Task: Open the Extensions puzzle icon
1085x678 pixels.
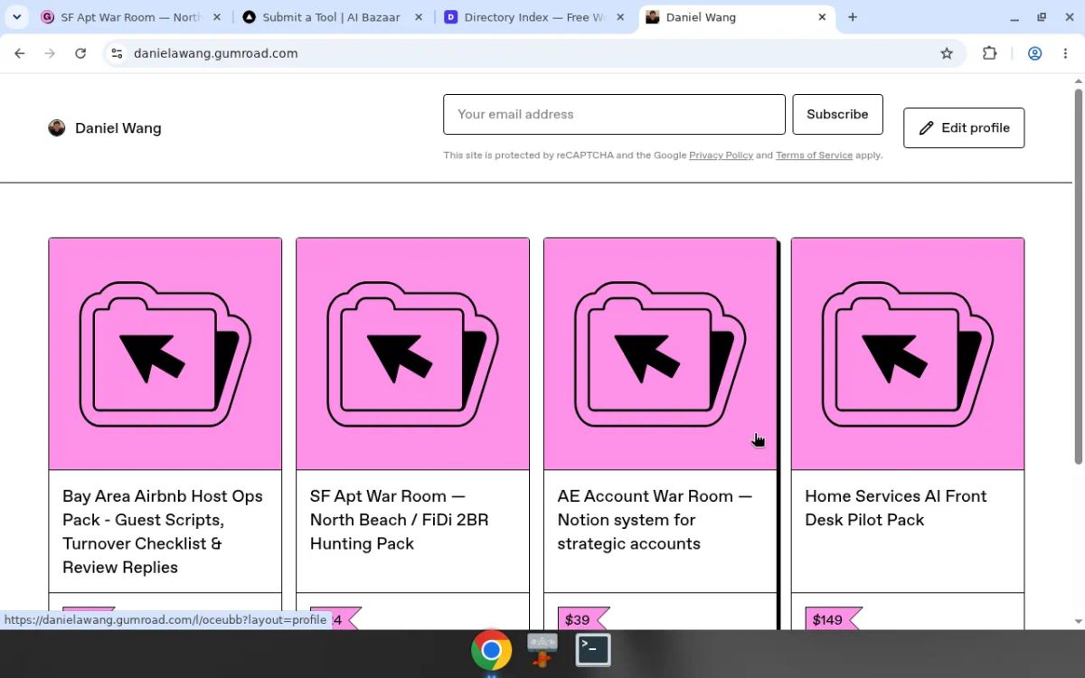Action: (x=990, y=53)
